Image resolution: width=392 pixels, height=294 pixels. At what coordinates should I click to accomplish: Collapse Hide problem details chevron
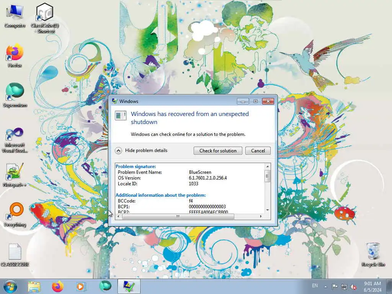point(119,151)
